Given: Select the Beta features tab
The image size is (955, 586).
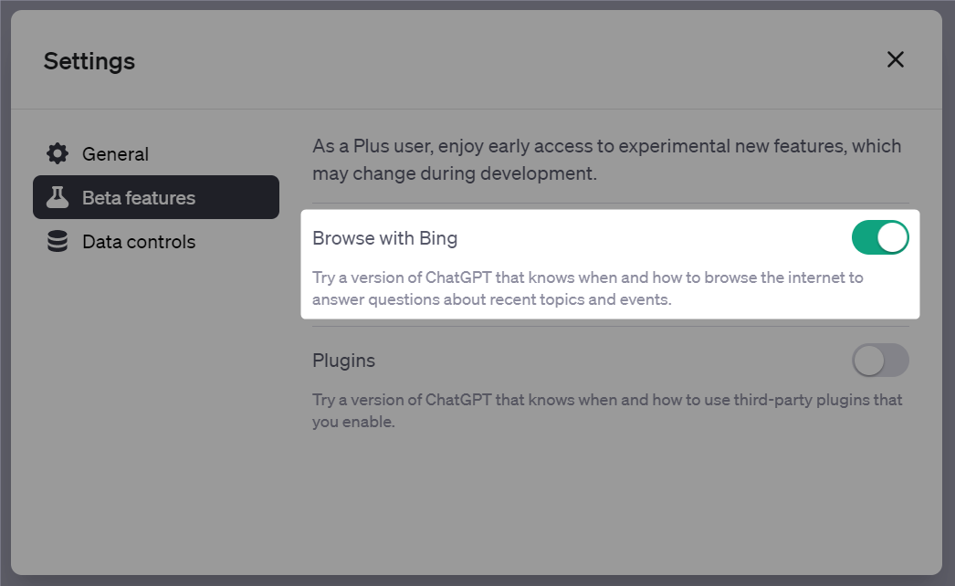Looking at the screenshot, I should [x=156, y=197].
